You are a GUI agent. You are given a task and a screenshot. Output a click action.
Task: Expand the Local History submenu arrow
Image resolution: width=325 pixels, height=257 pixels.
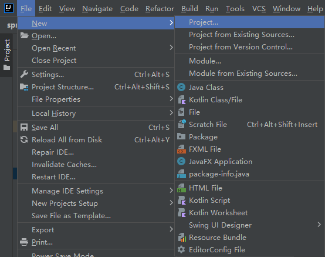[x=171, y=113]
